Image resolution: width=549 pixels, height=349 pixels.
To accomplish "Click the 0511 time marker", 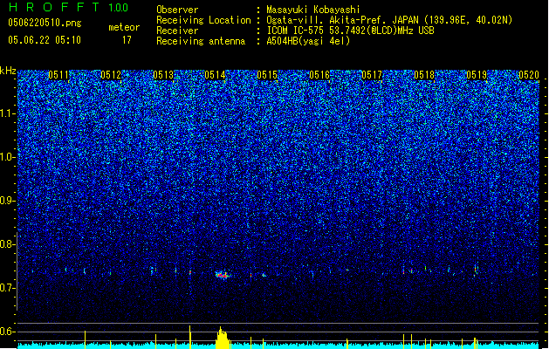I will tap(58, 75).
